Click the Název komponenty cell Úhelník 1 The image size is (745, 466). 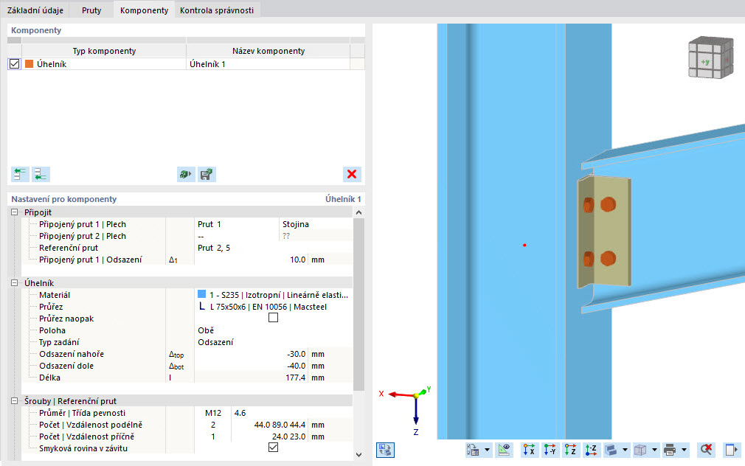point(268,63)
